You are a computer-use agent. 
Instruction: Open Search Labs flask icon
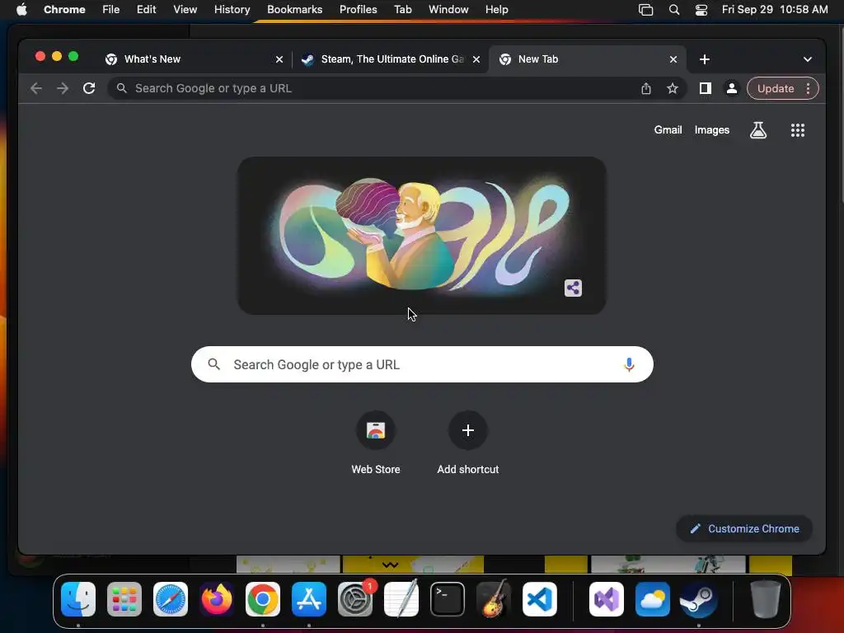758,129
